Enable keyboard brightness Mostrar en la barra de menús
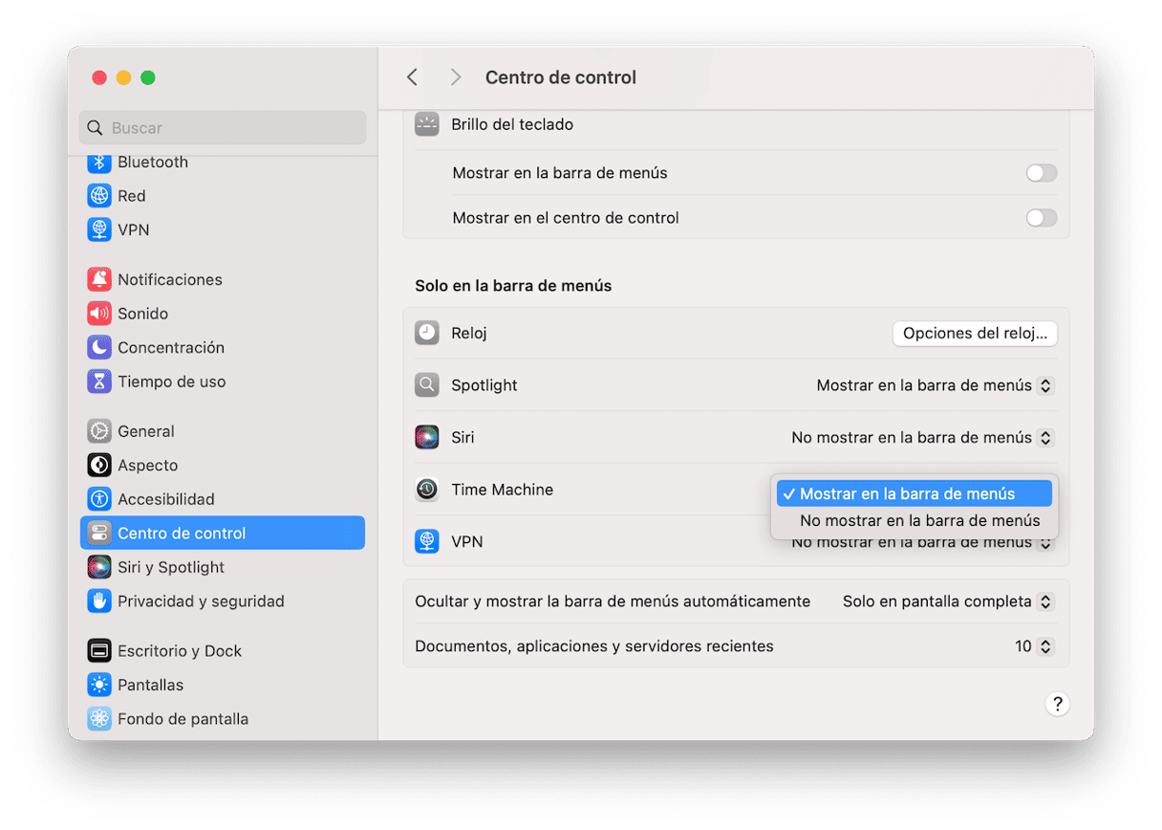Viewport: 1162px width, 830px height. [x=1041, y=173]
